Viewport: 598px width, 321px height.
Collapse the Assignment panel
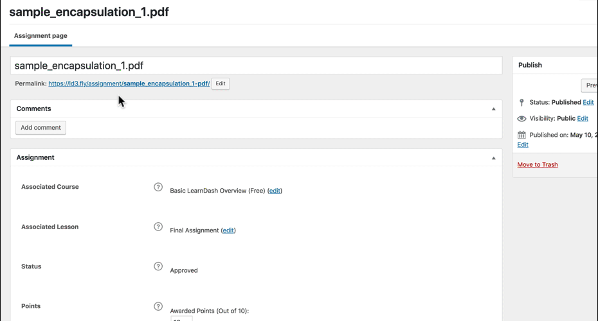[x=493, y=158]
